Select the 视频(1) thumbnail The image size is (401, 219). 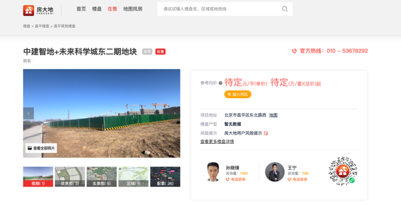pos(38,177)
